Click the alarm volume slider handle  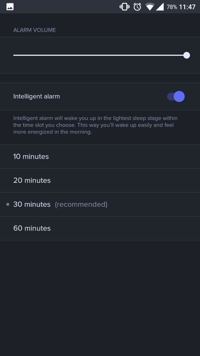[187, 55]
